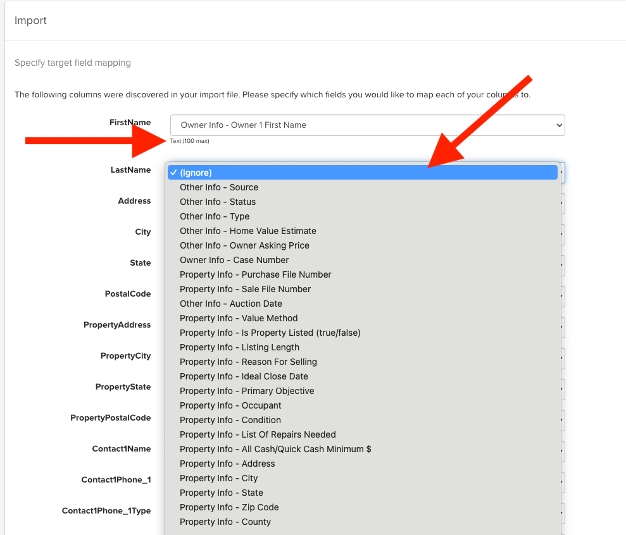Select Property Info - Is Property Listed option
This screenshot has height=535, width=626.
click(270, 333)
